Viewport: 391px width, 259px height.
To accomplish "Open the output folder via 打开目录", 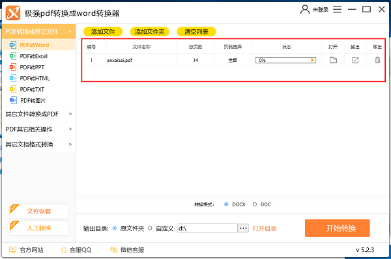I will point(265,228).
